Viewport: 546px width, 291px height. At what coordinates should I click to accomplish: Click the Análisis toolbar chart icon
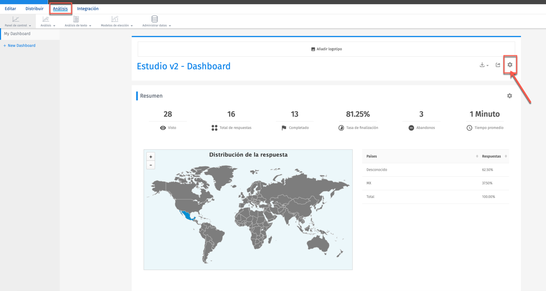click(x=46, y=19)
